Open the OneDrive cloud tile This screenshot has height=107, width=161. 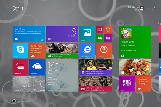coord(37,67)
